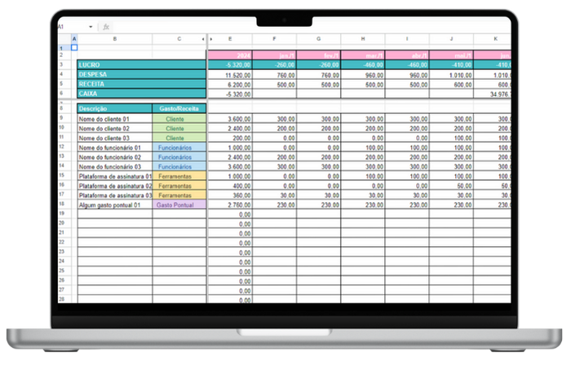This screenshot has height=365, width=571.
Task: Select the Nome do cliente 01 cell
Action: coord(115,119)
